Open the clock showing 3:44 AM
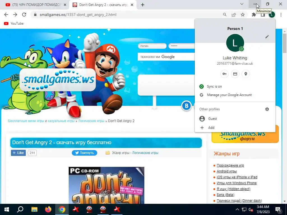287x215 pixels. click(x=263, y=209)
